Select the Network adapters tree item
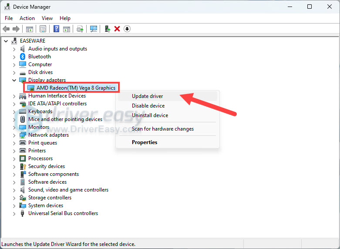 pos(48,135)
